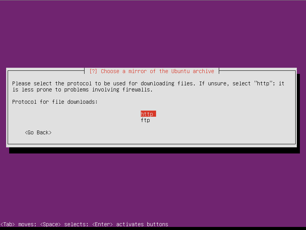The image size is (306, 230).
Task: Click the 'Protocol for file downloads:' label
Action: pyautogui.click(x=55, y=102)
